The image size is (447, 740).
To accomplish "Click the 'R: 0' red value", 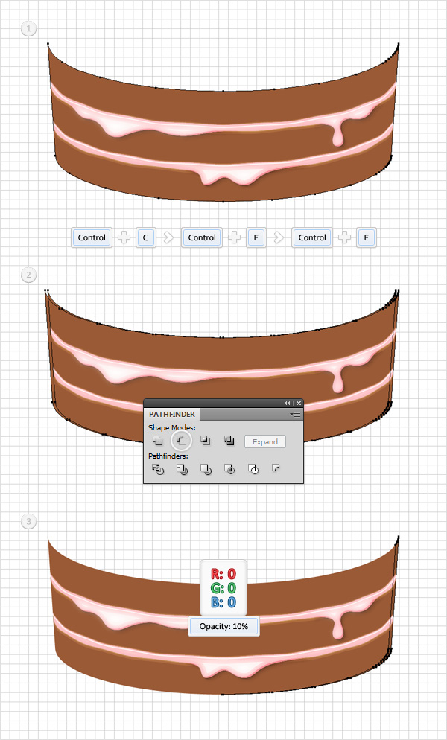I will (223, 574).
